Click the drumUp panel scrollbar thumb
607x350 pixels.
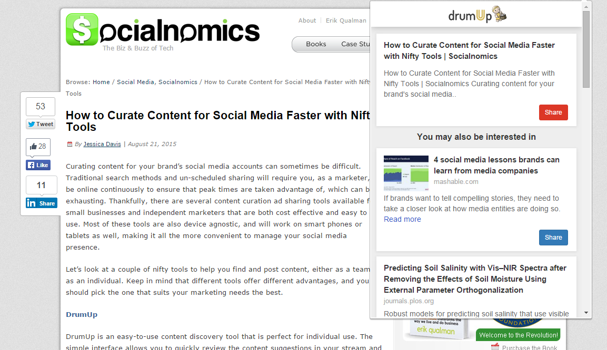pos(586,49)
